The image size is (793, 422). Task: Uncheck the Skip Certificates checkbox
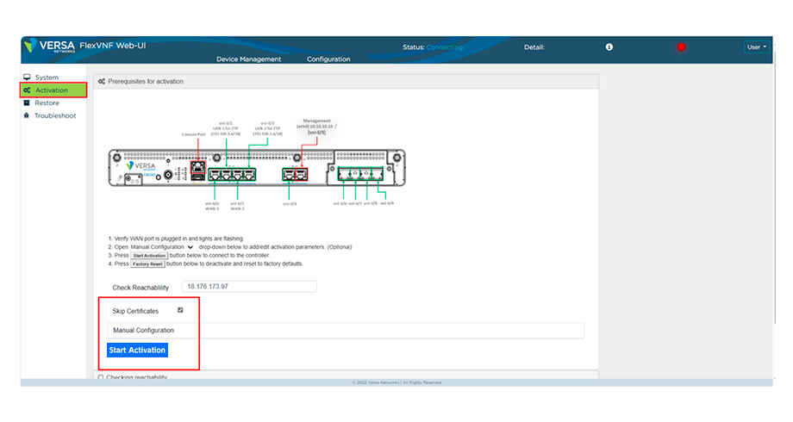(180, 310)
